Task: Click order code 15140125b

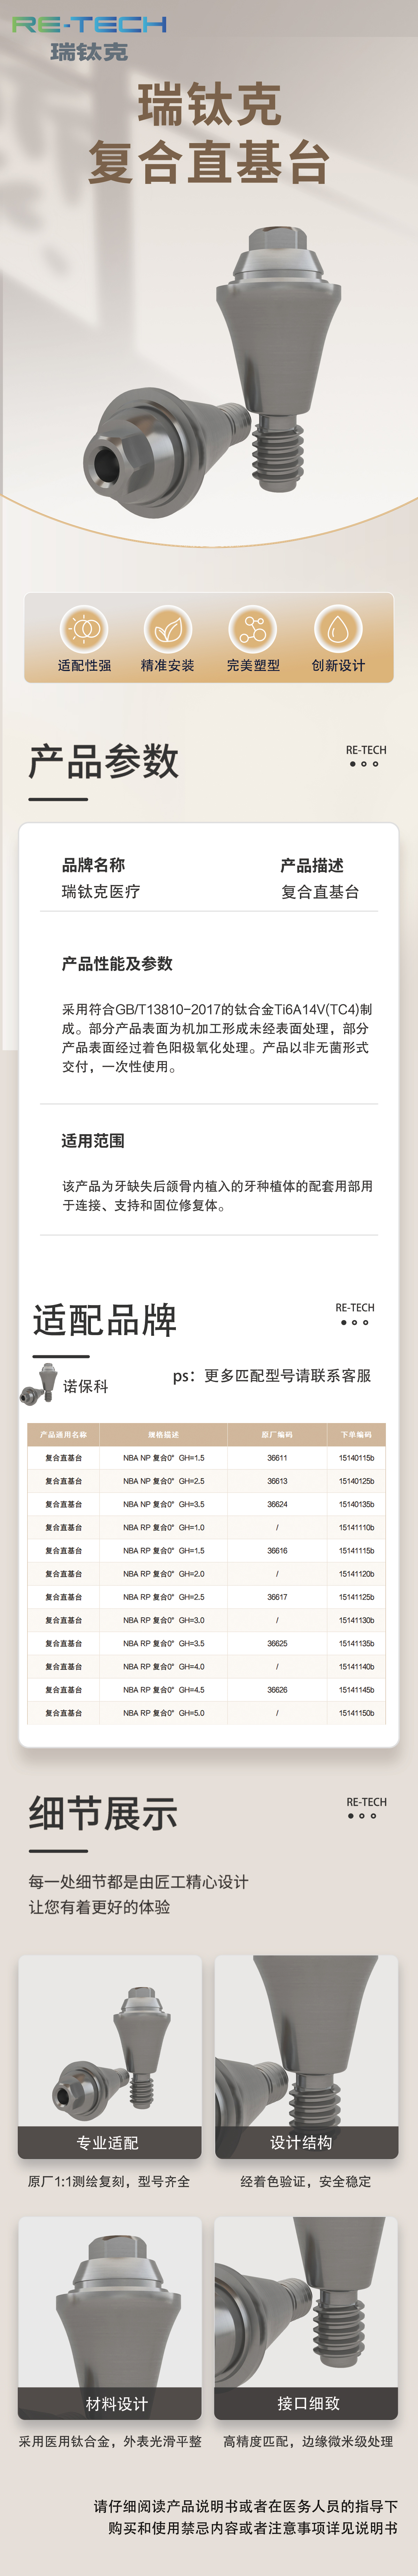Action: [x=356, y=1481]
